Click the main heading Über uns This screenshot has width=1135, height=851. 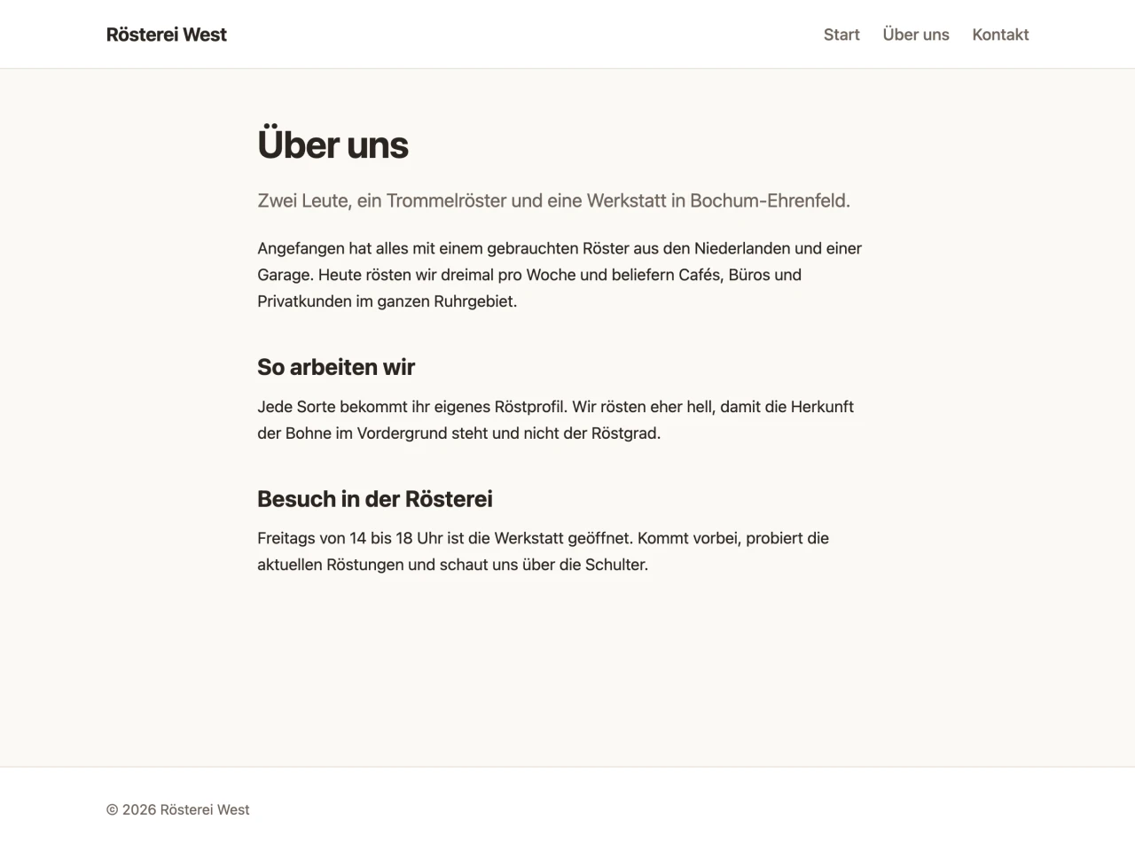(x=333, y=144)
